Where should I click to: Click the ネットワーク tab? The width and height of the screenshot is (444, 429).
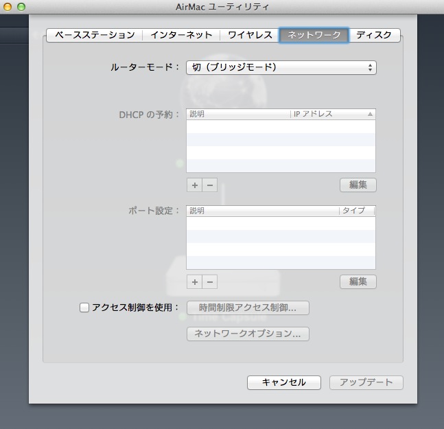pos(314,35)
